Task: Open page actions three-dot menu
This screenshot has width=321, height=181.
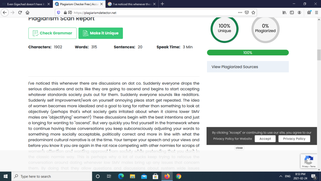Action: [x=240, y=13]
